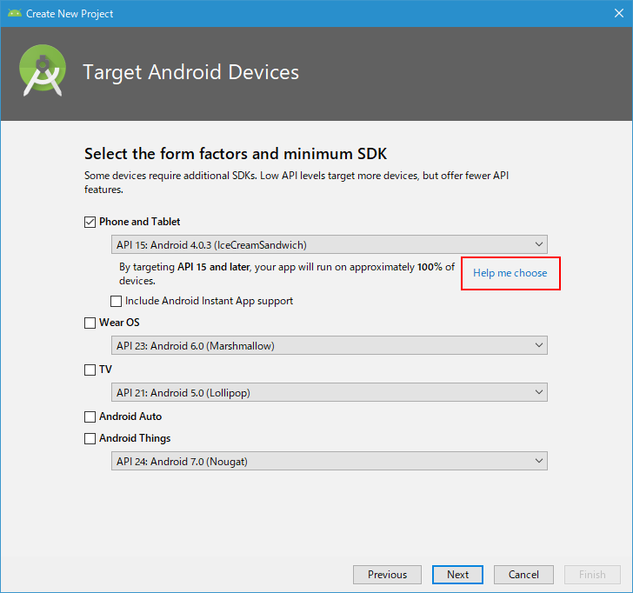Screen dimensions: 633x593
Task: Open the TV API 21 Lollipop dropdown
Action: tap(330, 392)
